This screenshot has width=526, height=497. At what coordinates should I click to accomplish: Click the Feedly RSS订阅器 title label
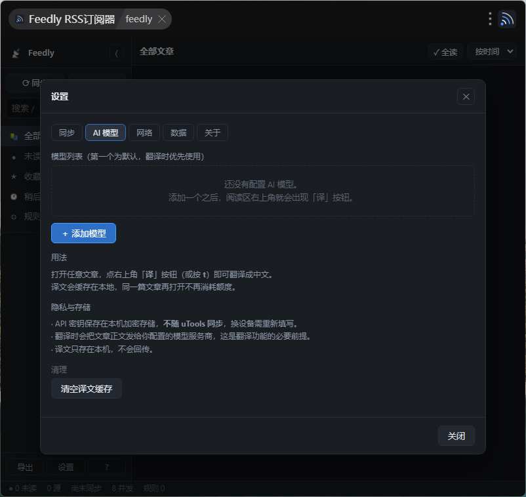(x=71, y=19)
